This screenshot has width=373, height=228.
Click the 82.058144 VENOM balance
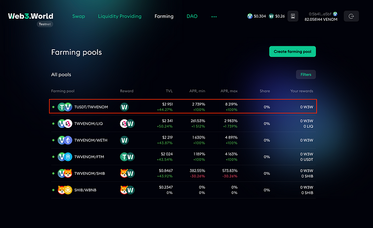[321, 20]
